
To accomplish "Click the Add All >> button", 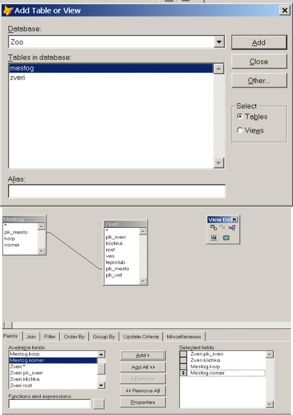I will point(143,367).
